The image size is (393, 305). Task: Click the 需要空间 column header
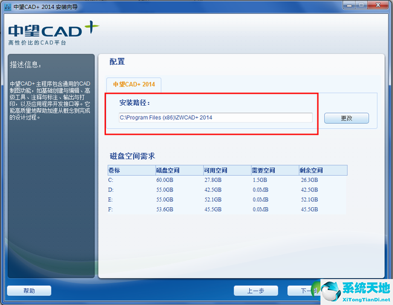[x=275, y=170]
